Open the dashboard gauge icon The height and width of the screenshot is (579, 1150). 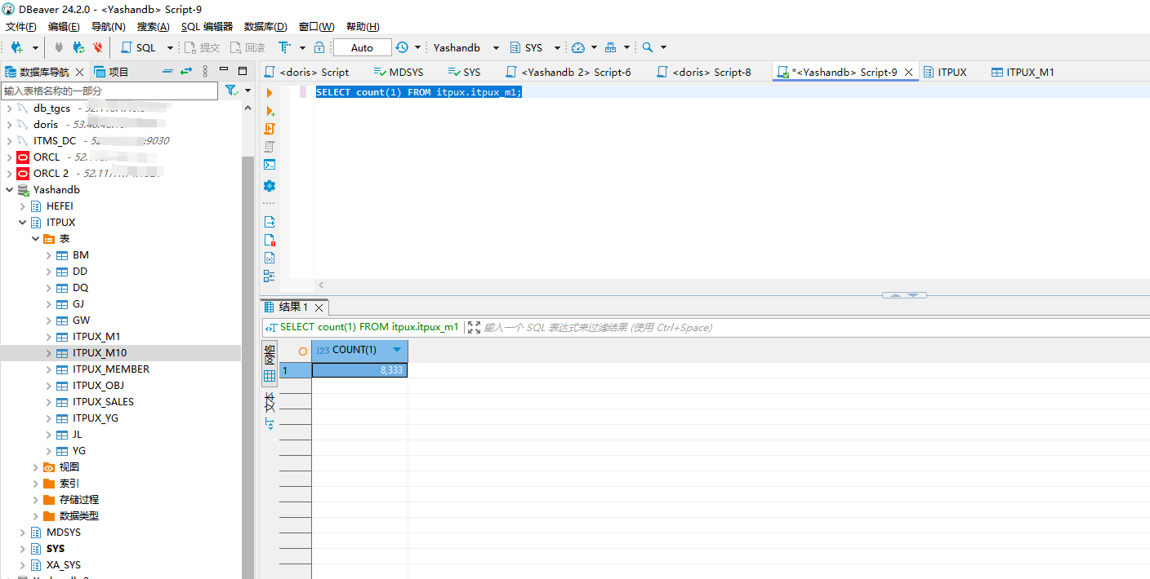point(578,47)
